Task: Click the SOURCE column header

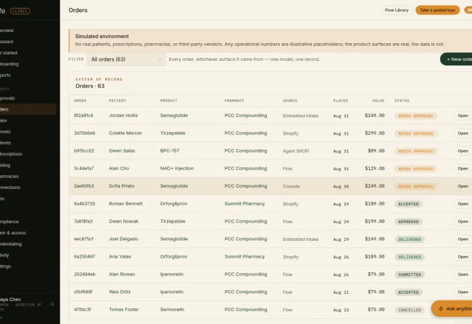Action: (x=290, y=101)
